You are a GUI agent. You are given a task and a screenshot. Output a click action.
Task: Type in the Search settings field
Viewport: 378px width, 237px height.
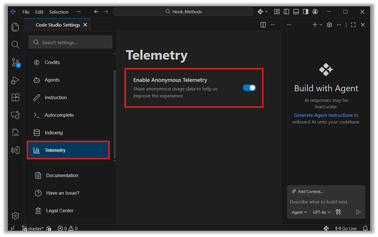70,42
